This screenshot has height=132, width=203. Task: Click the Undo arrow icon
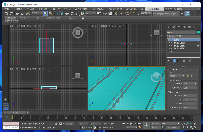tap(6, 13)
